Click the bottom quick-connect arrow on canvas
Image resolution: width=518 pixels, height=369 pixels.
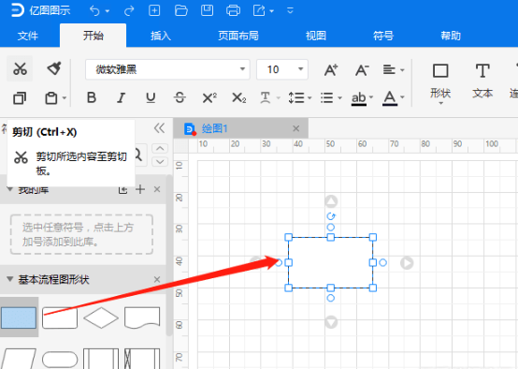coord(331,322)
